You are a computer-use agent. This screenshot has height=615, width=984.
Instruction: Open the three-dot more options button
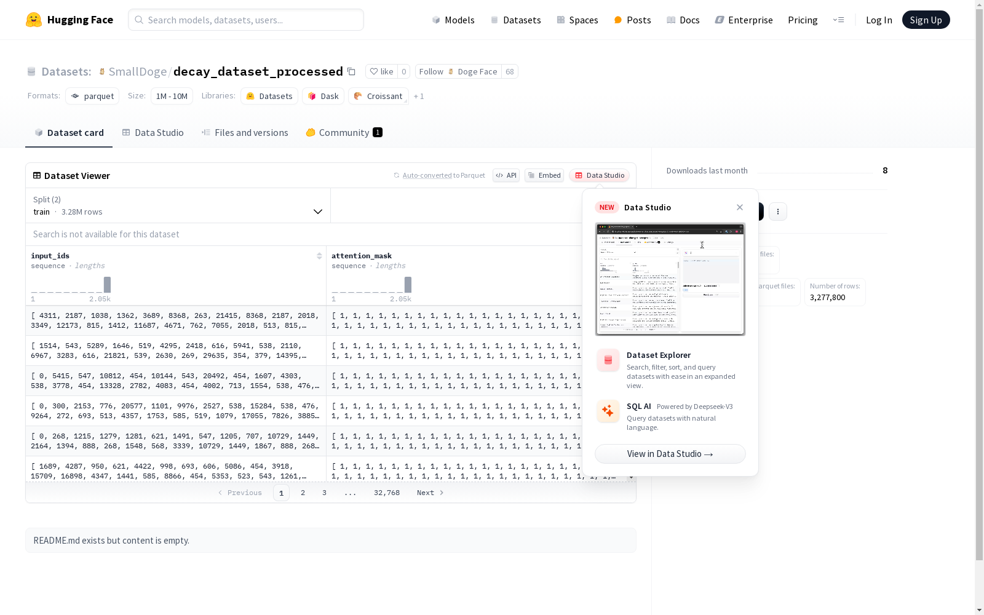pos(778,212)
